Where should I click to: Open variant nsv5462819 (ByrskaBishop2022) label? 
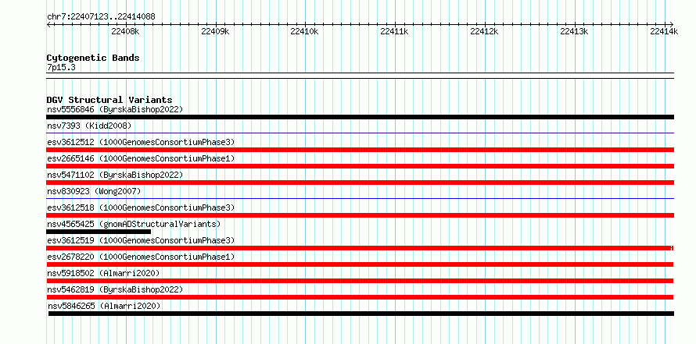[115, 289]
